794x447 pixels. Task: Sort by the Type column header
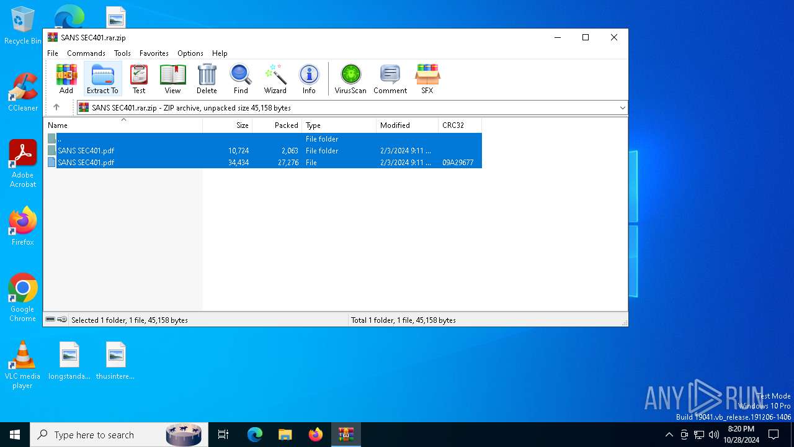pos(339,125)
